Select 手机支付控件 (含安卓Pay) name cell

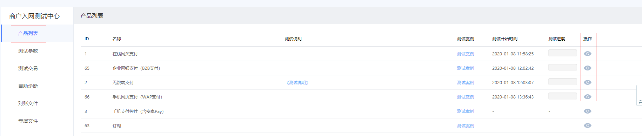tap(139, 111)
